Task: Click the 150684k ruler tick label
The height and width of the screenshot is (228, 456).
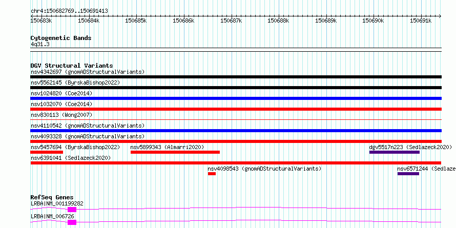Action: pyautogui.click(x=89, y=20)
